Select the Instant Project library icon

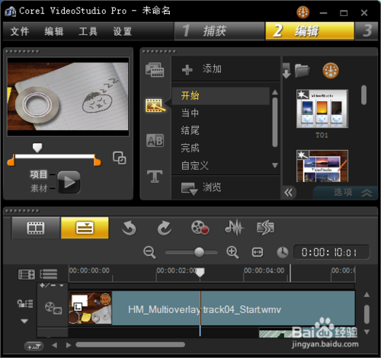point(155,105)
